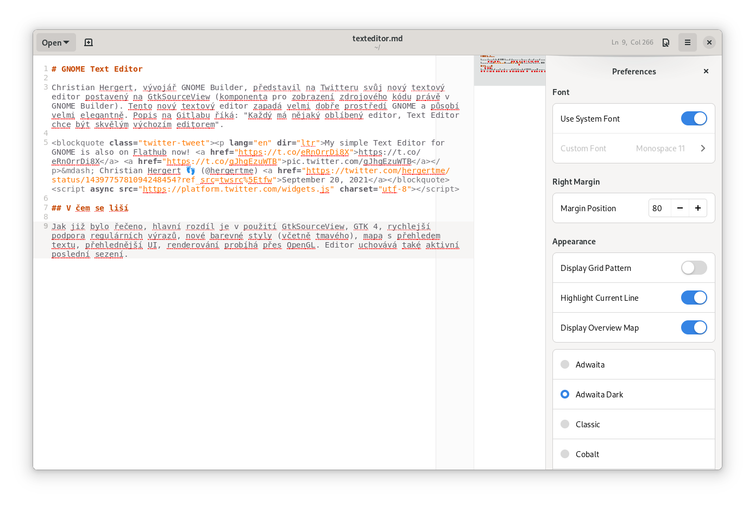Expand Custom Font chevron row
The image size is (755, 506).
pyautogui.click(x=702, y=148)
